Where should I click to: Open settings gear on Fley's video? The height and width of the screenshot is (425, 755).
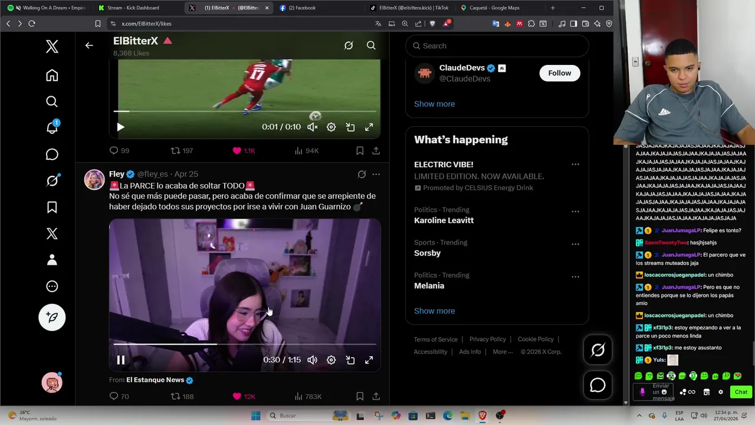[331, 360]
